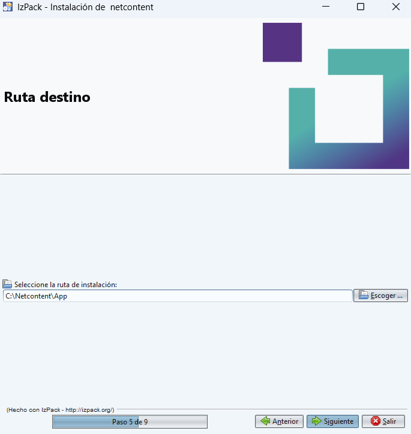Click the Paso 5 de 9 progress bar
This screenshot has height=434, width=411.
[x=130, y=421]
